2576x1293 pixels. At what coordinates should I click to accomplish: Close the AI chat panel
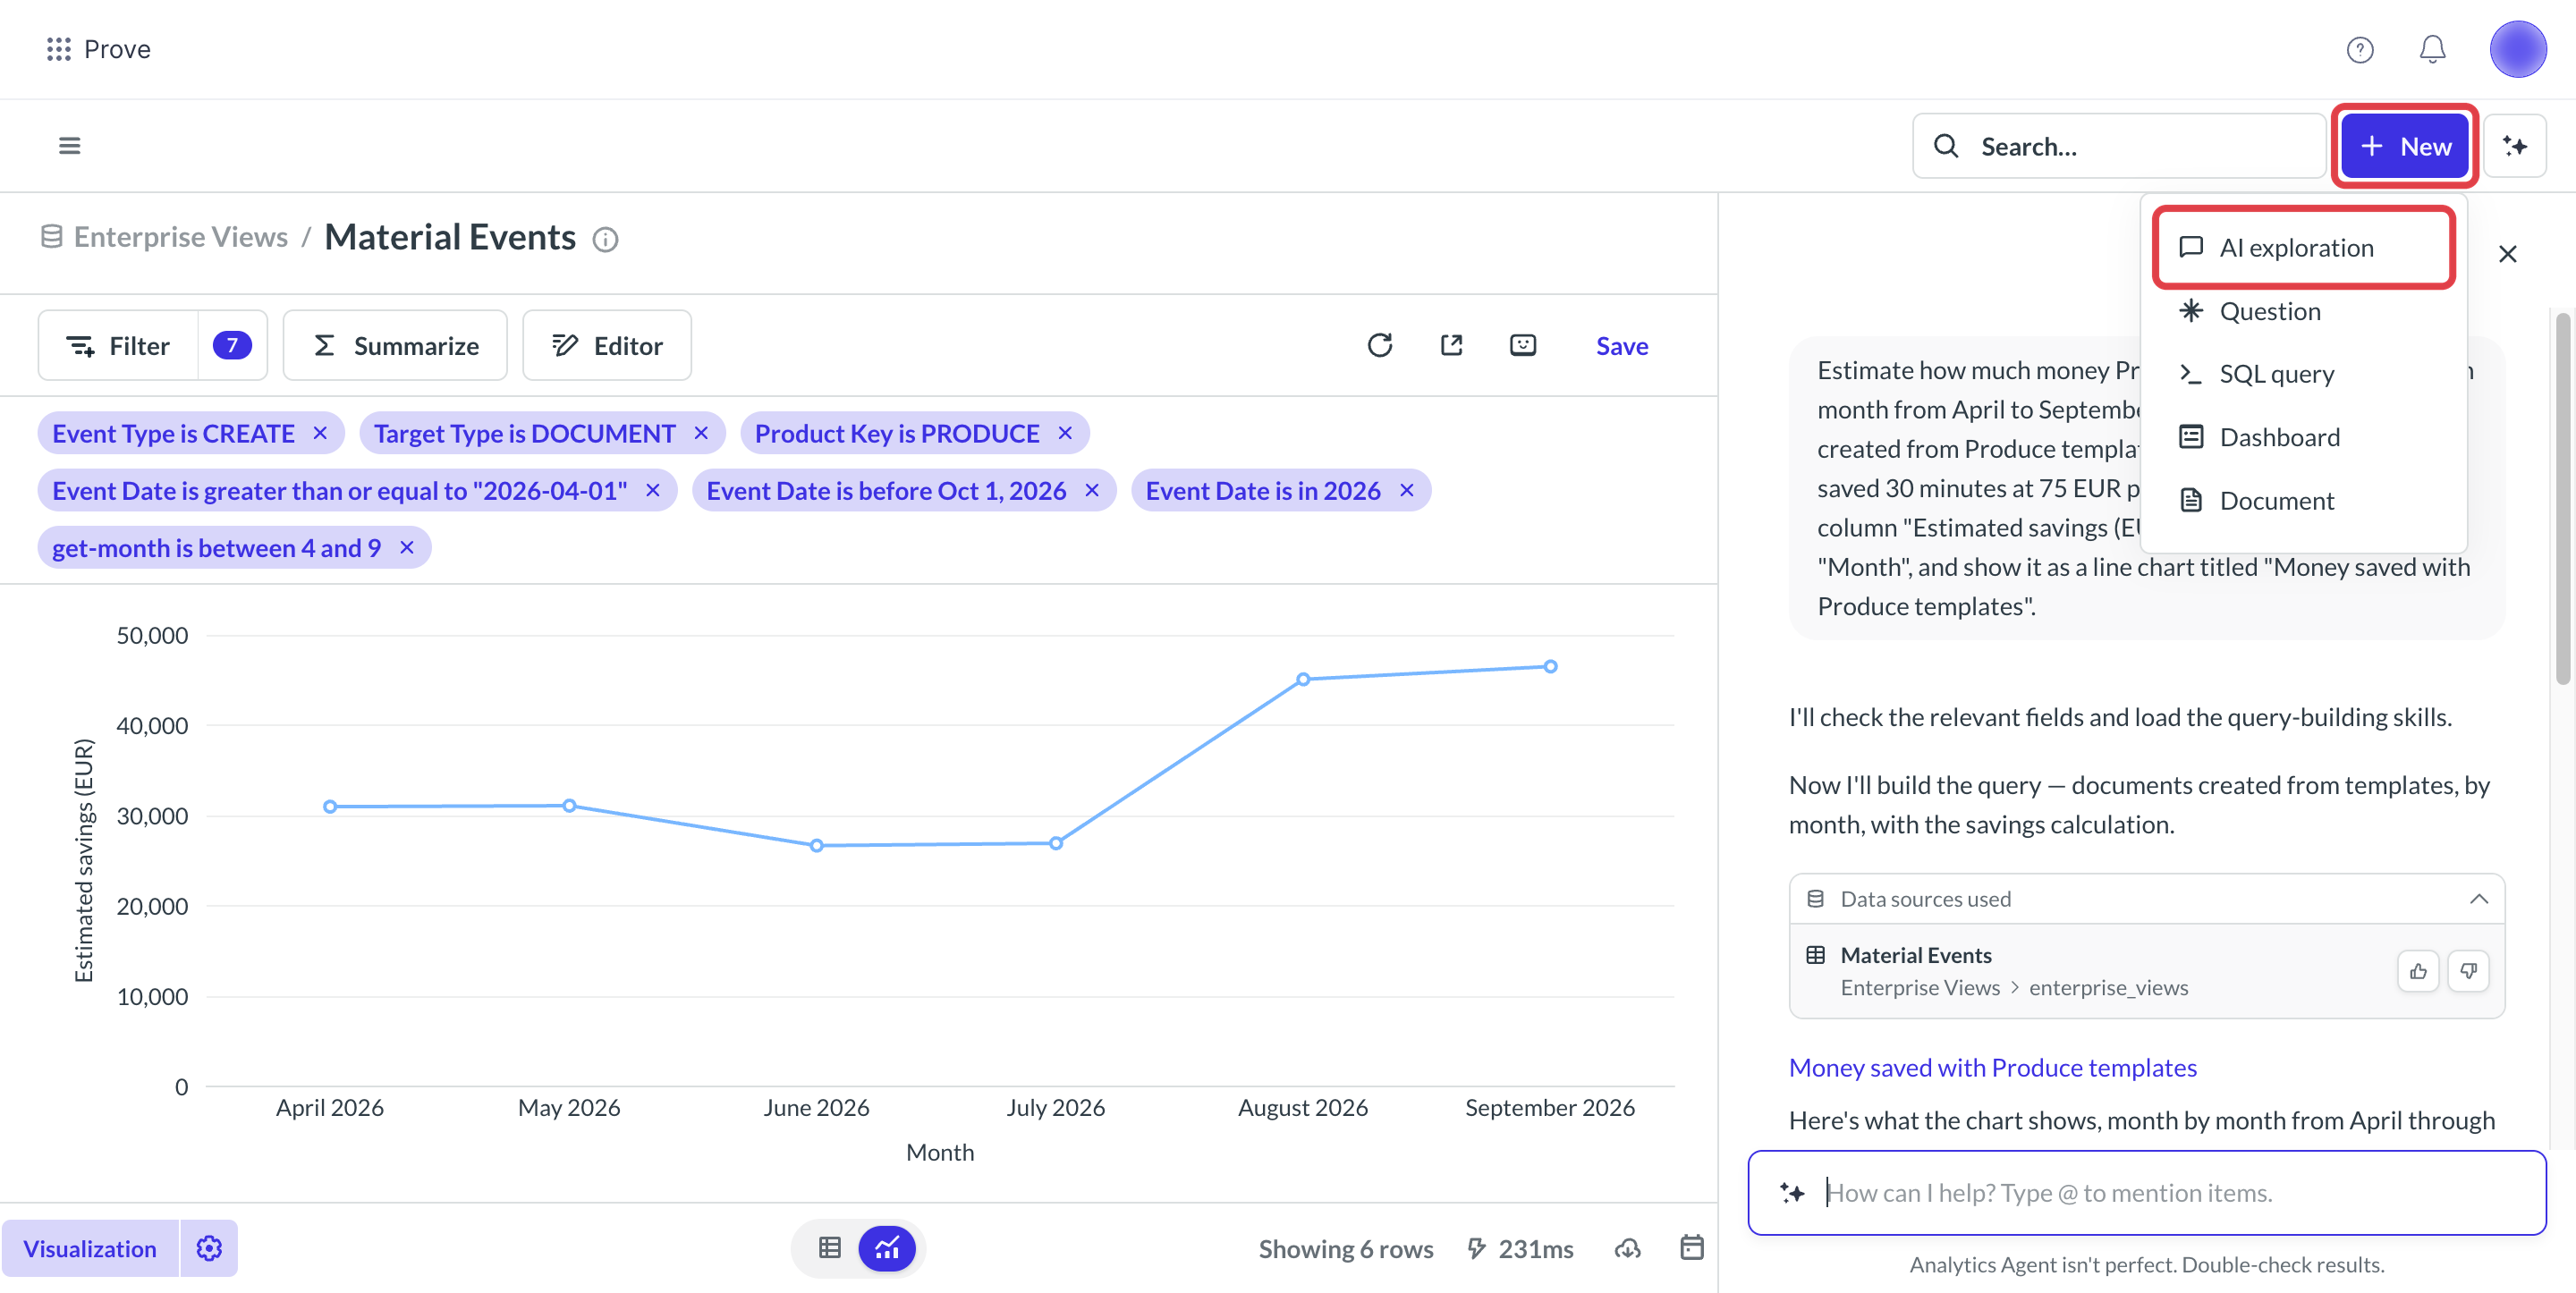point(2507,254)
